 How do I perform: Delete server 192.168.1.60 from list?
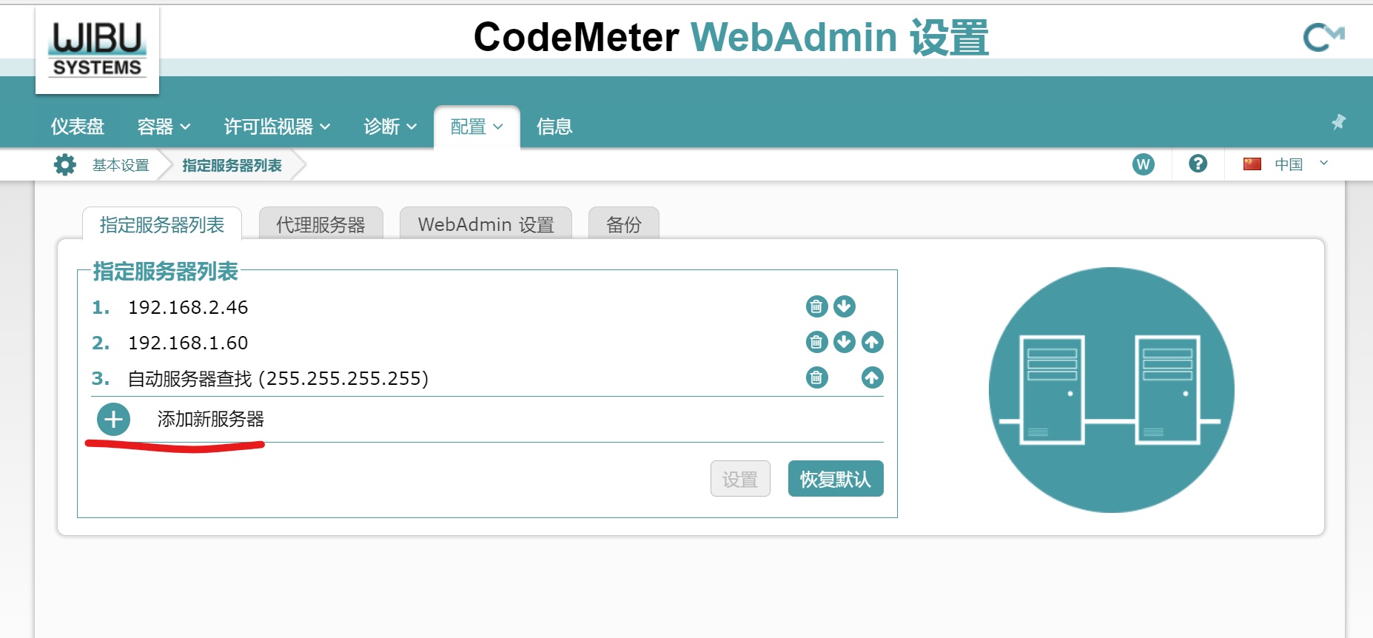click(816, 342)
